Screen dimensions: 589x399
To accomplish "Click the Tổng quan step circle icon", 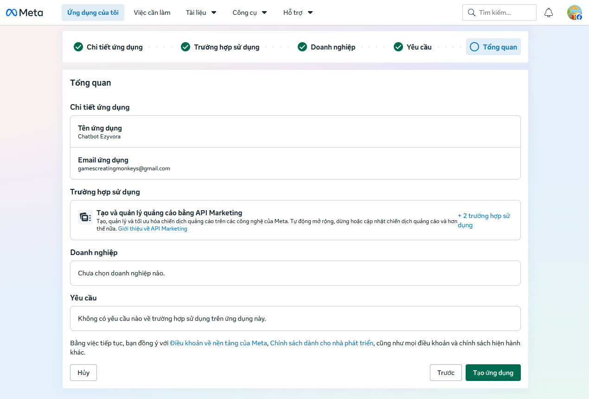I will 474,47.
